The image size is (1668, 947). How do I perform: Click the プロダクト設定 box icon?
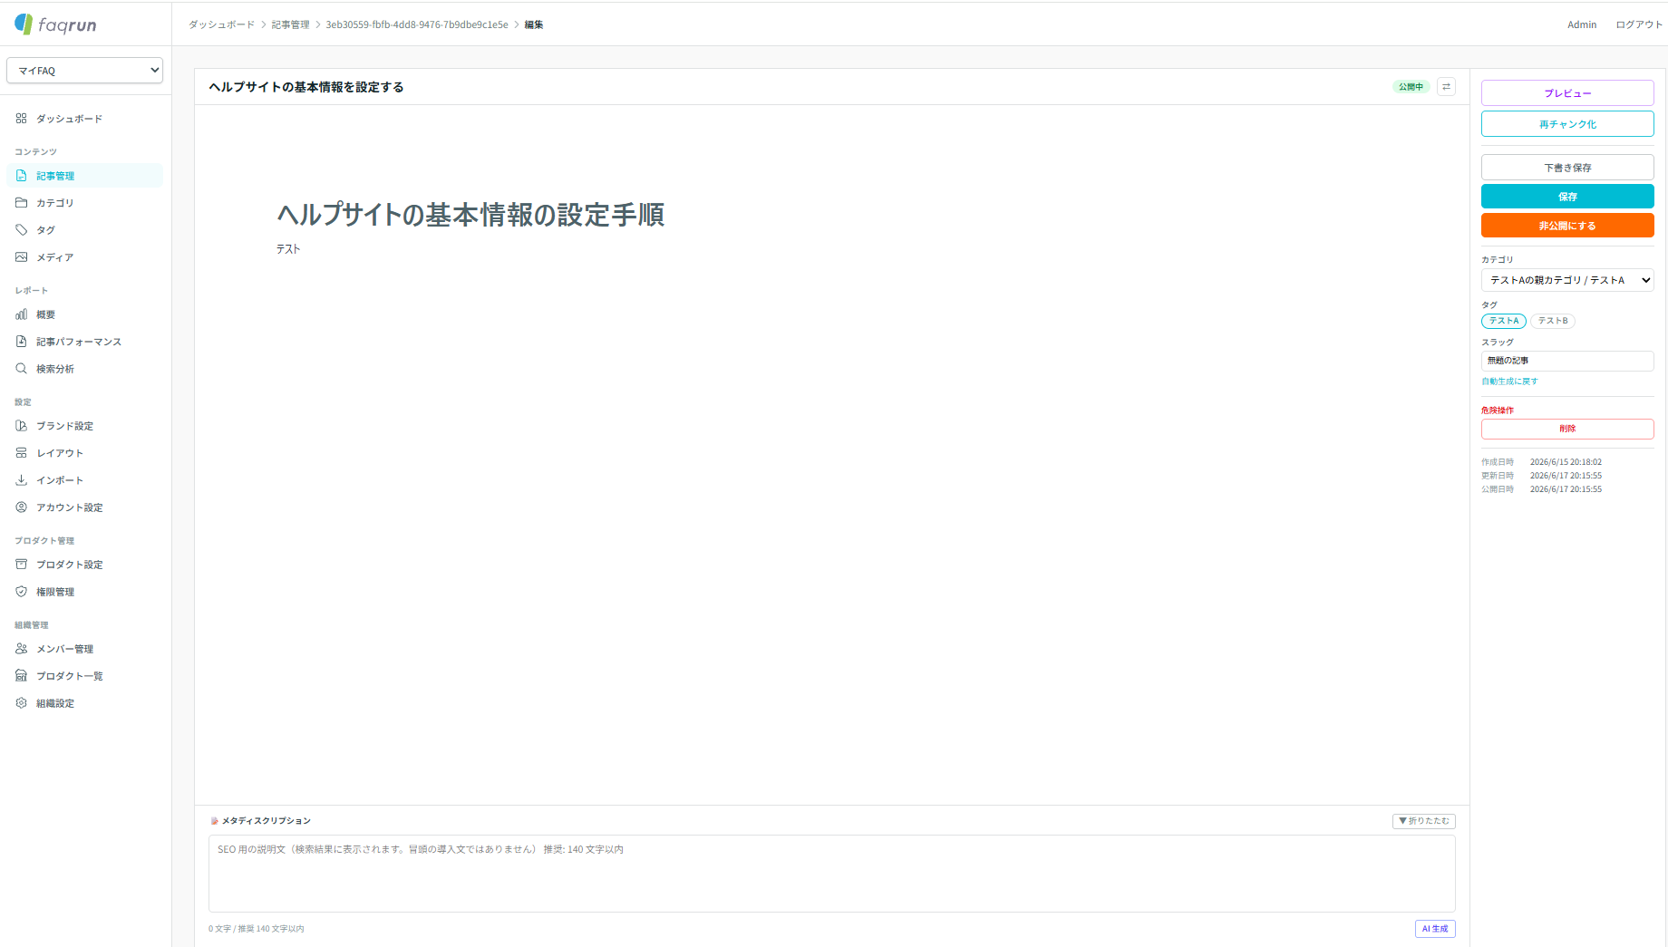click(x=21, y=565)
